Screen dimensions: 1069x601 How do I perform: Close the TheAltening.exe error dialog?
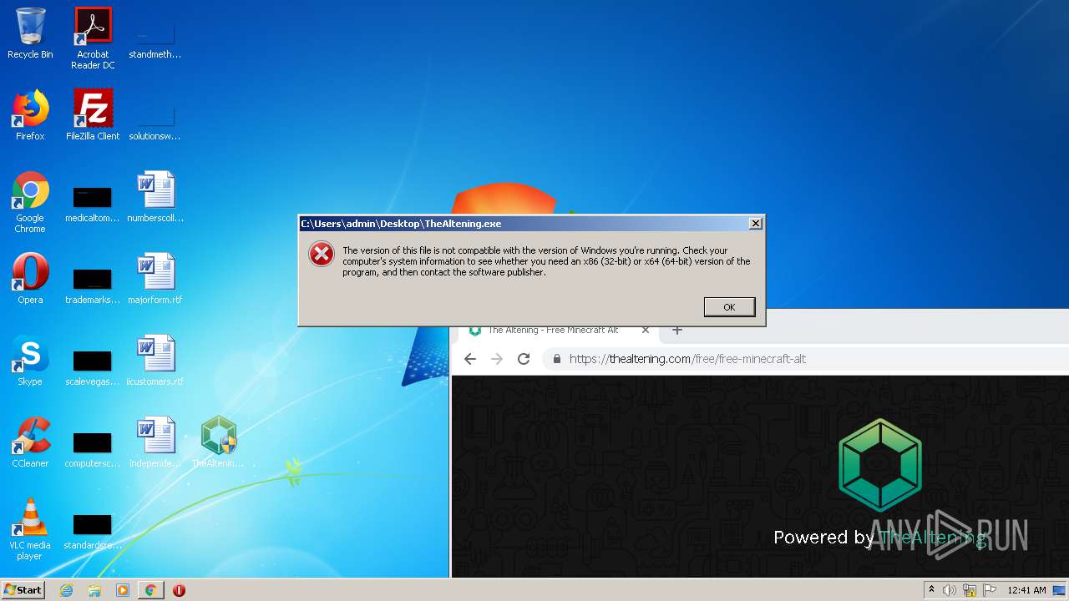755,224
